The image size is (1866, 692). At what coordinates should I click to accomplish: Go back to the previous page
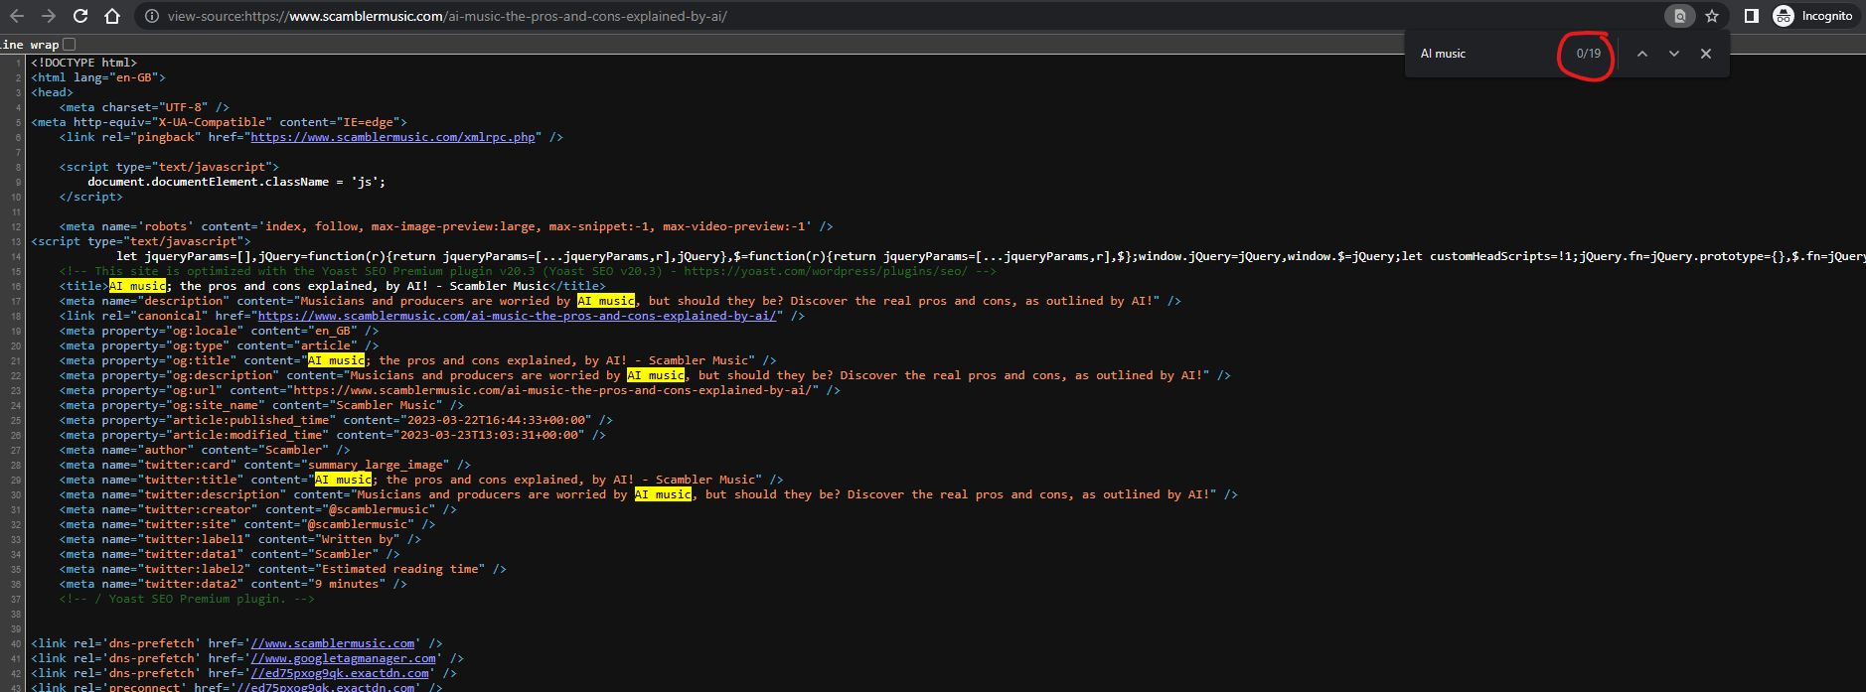pyautogui.click(x=17, y=16)
